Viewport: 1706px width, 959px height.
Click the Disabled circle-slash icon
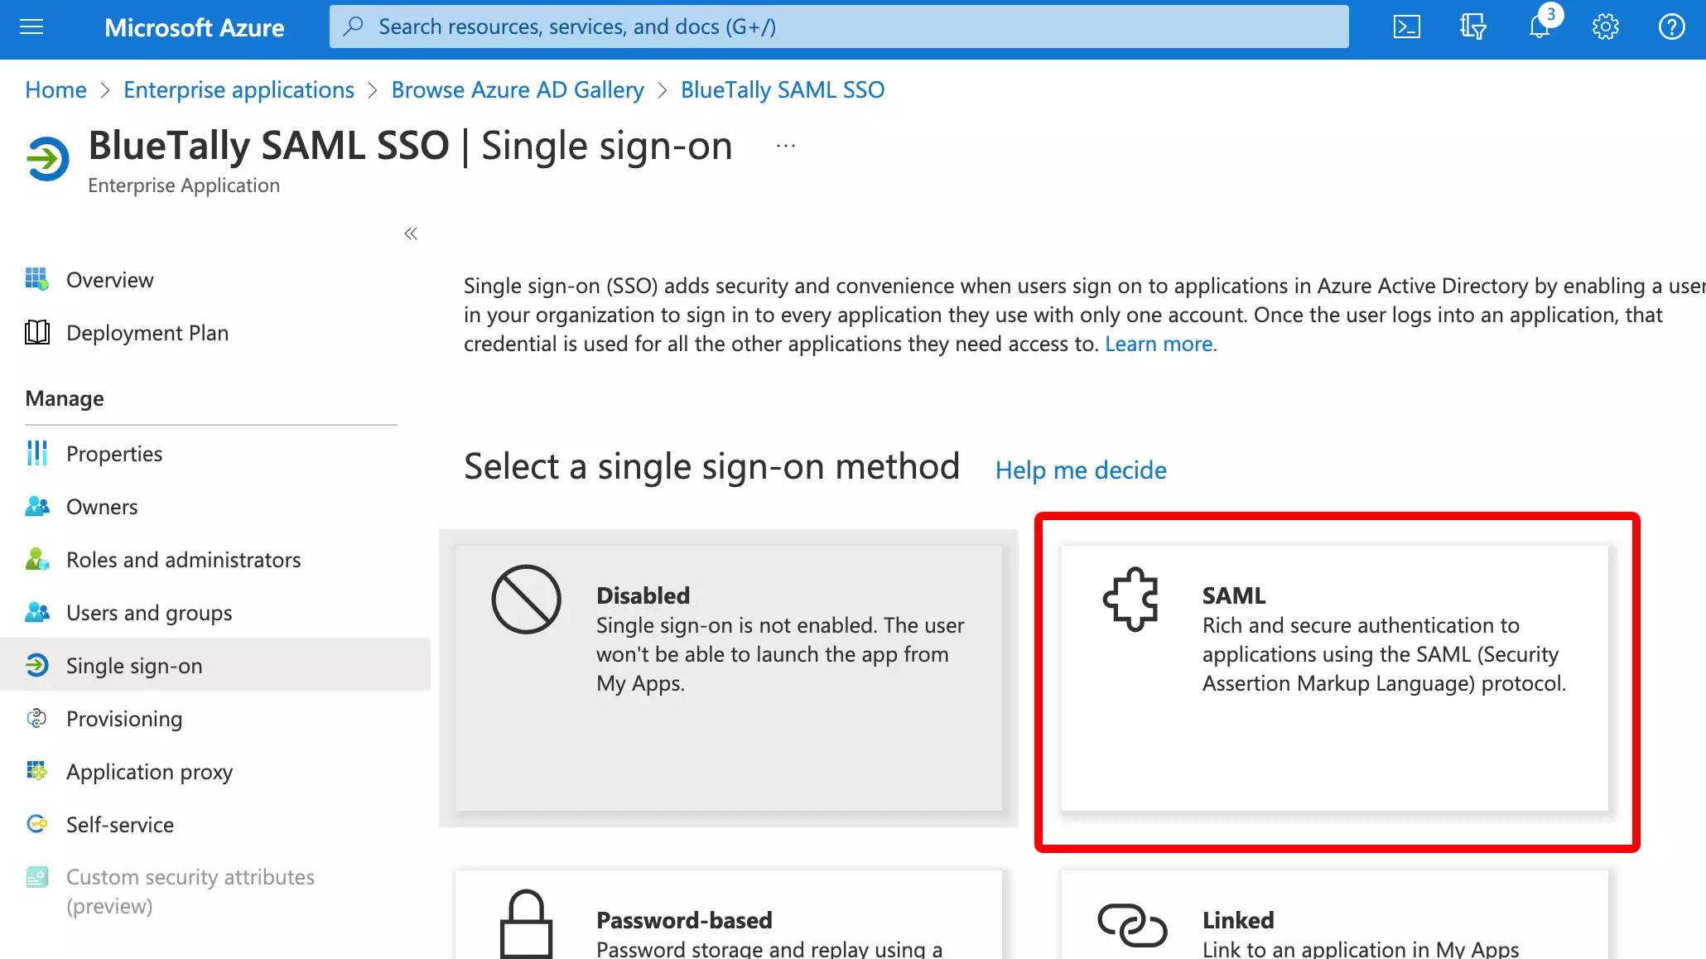527,600
